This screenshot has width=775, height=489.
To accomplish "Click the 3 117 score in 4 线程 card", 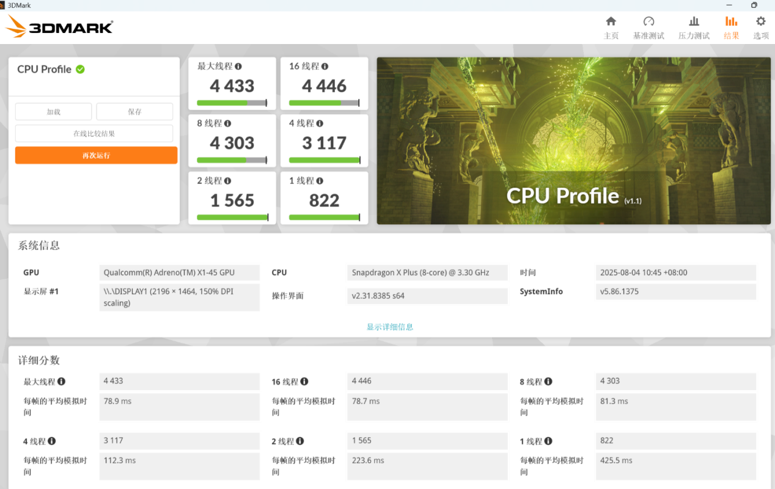I will coord(324,144).
